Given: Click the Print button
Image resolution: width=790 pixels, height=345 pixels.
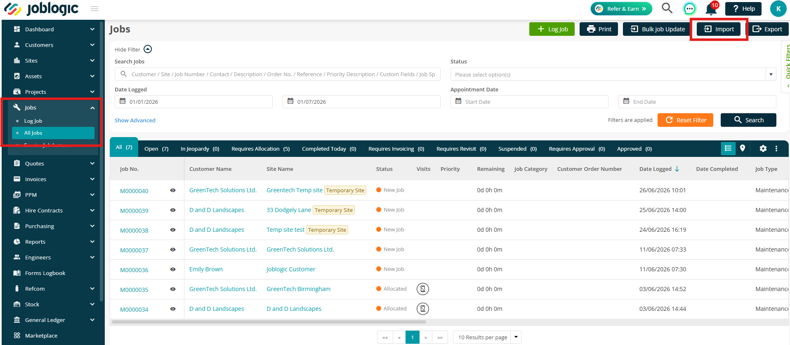Looking at the screenshot, I should [599, 29].
